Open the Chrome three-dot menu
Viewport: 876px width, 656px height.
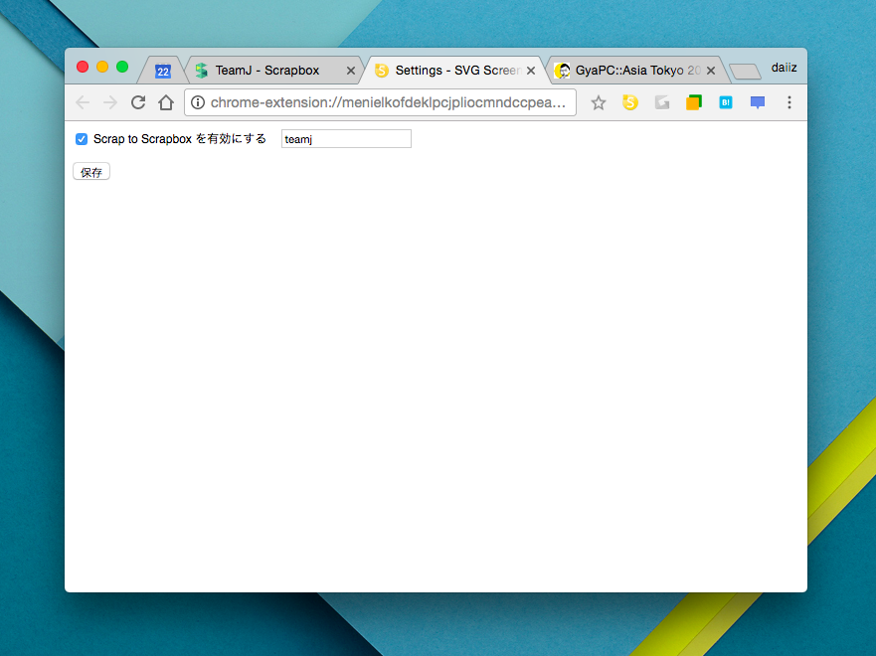[x=789, y=102]
